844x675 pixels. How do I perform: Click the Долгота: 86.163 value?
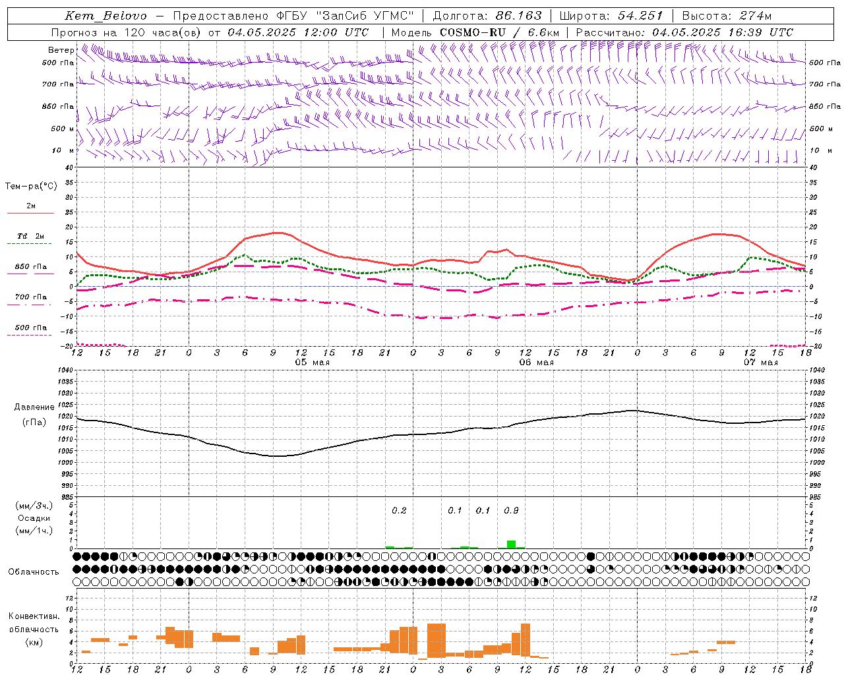click(x=487, y=16)
